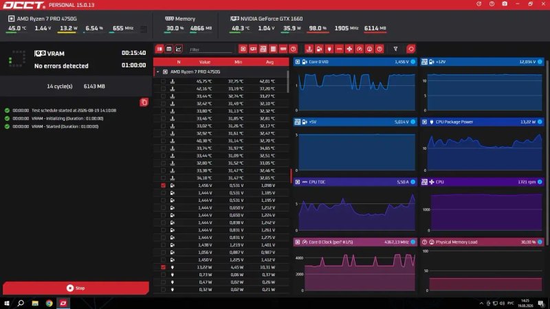Uncheck the 13,22 W sensor checkbox

163,267
